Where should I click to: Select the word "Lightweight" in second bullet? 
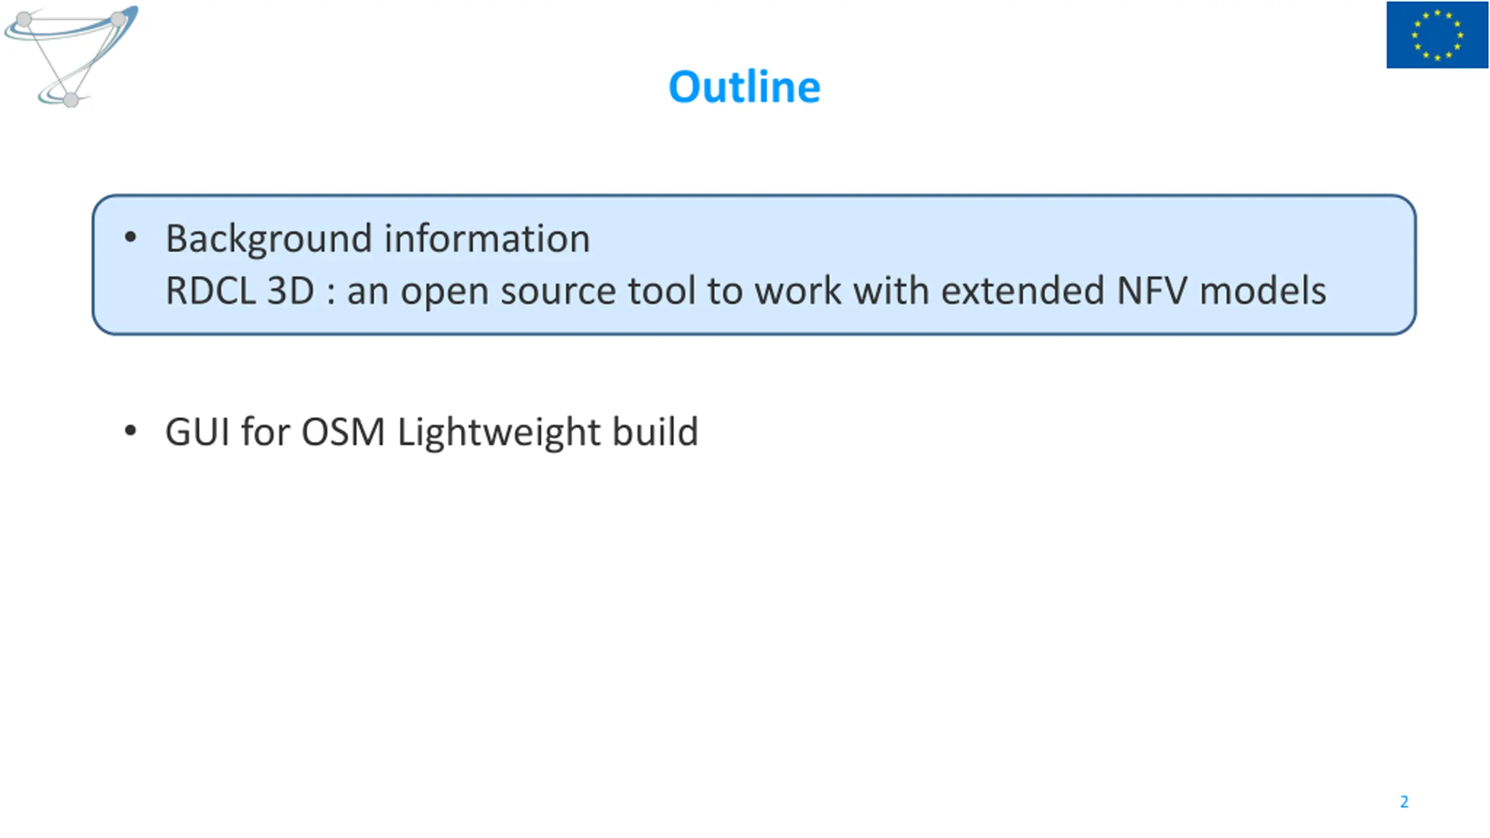point(498,433)
